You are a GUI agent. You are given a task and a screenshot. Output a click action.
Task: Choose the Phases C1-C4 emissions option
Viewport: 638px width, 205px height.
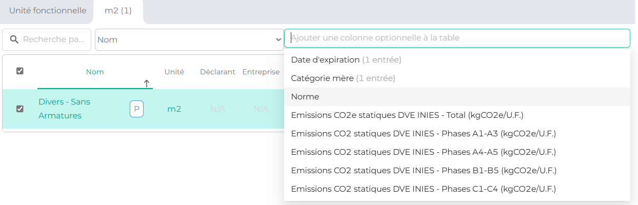coord(423,189)
